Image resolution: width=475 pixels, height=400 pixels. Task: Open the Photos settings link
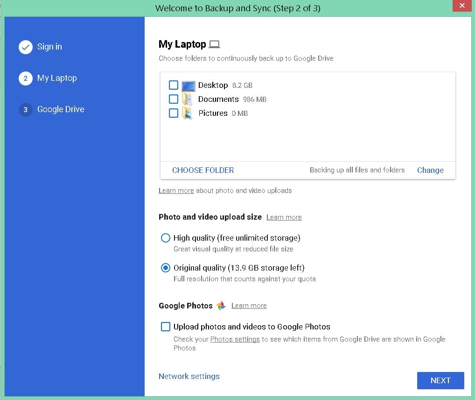pyautogui.click(x=235, y=339)
